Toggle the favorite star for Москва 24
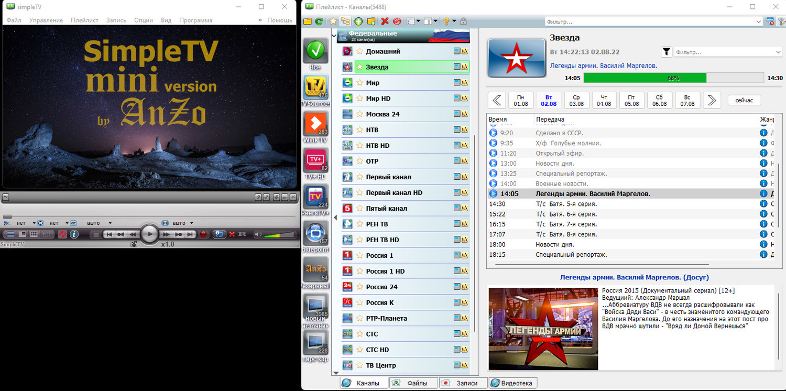Image resolution: width=786 pixels, height=391 pixels. (360, 114)
